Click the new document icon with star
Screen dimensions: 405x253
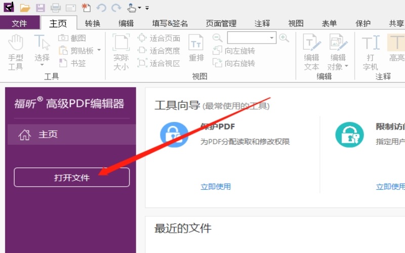point(86,8)
